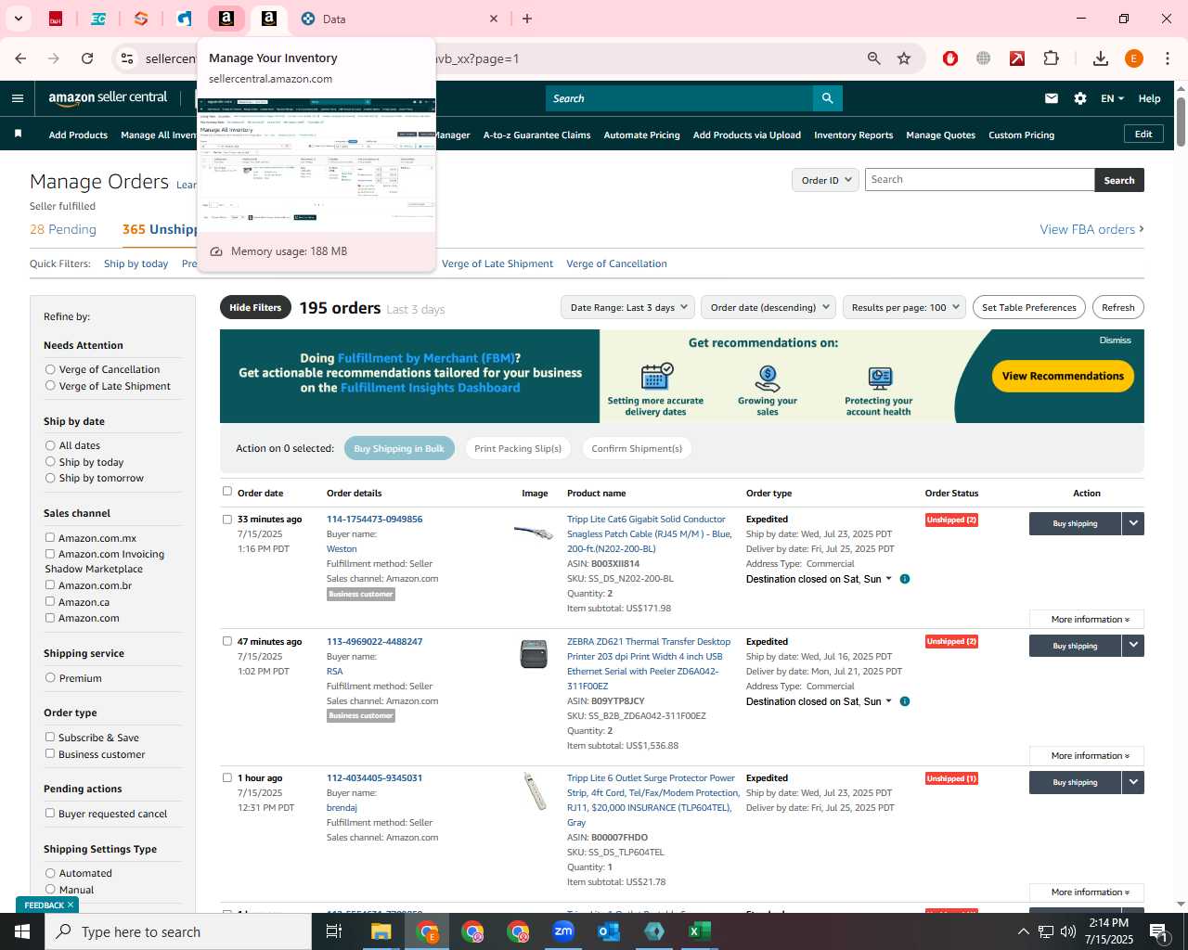The width and height of the screenshot is (1188, 950).
Task: Open the Windows notification center icon
Action: (1158, 931)
